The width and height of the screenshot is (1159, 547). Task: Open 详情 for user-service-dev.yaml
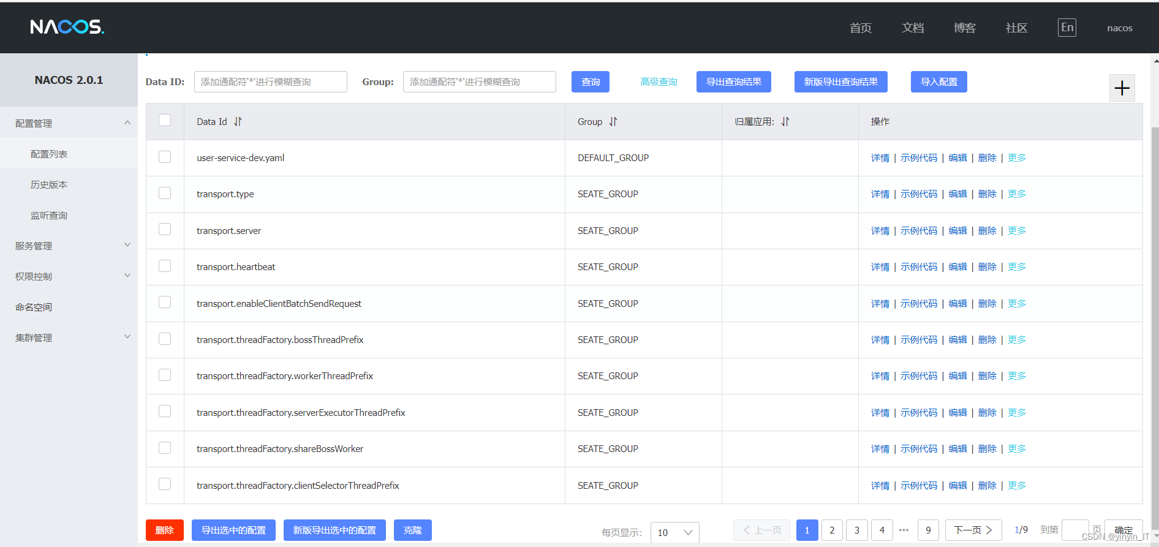880,158
